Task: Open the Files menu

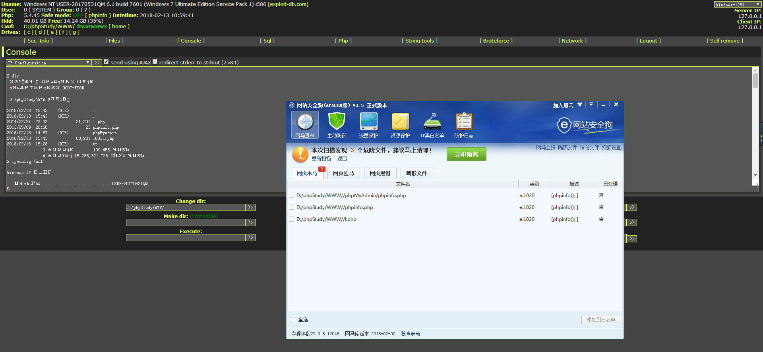Action: pos(114,41)
